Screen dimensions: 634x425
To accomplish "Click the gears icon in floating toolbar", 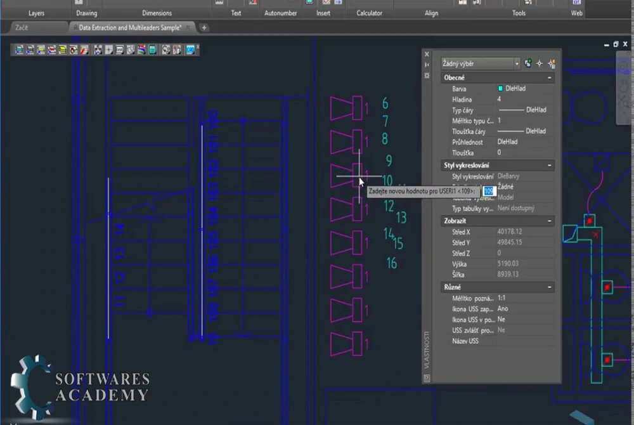I will 166,49.
